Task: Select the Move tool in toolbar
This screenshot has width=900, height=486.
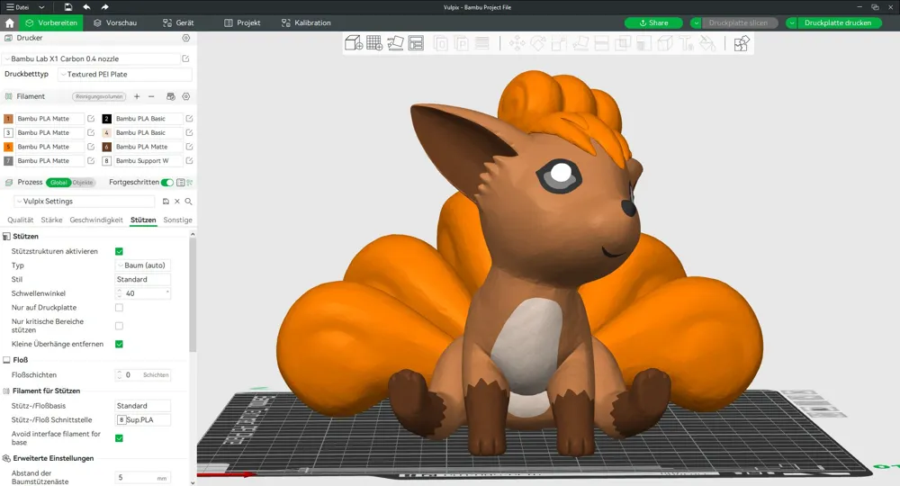Action: 517,43
